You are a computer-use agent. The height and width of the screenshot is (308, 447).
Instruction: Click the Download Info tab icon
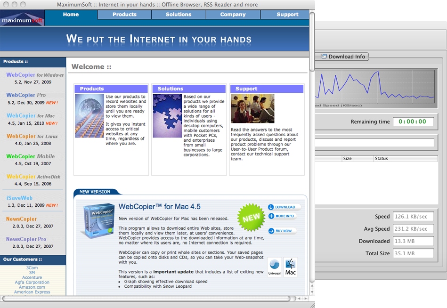tap(324, 57)
